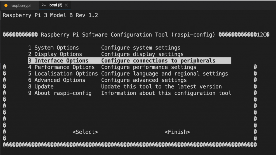Viewport: 276px width, 155px height.
Task: Activate the <Select> button
Action: pos(85,132)
